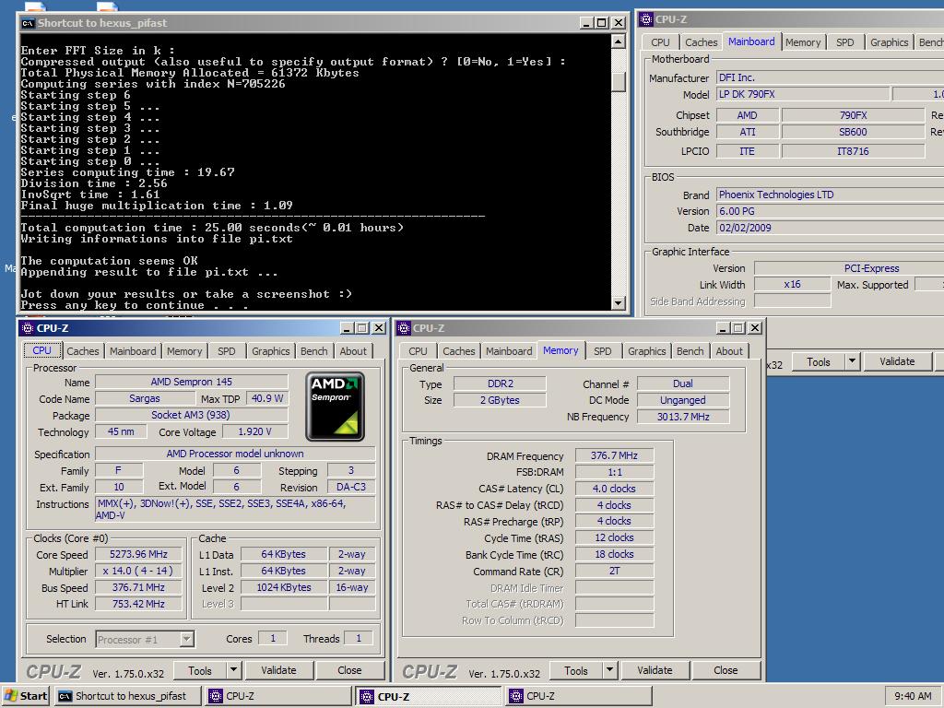
Task: Click the AMD Sempron processor logo
Action: [336, 407]
